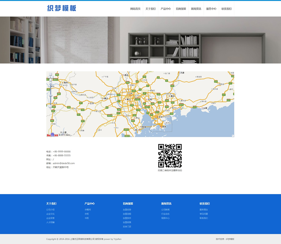Viewport: 281px width, 244px height.
Task: Open 招商加盟 in the top navigation
Action: (x=181, y=9)
